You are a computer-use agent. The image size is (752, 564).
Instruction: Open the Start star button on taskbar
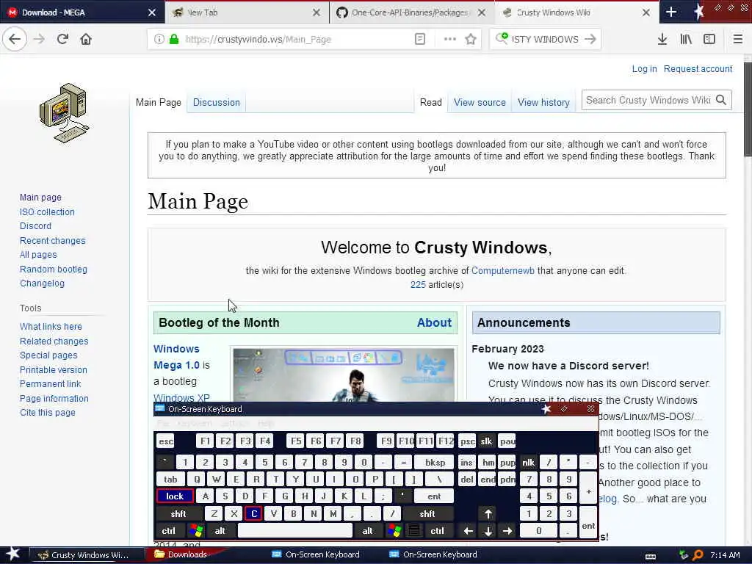point(12,554)
